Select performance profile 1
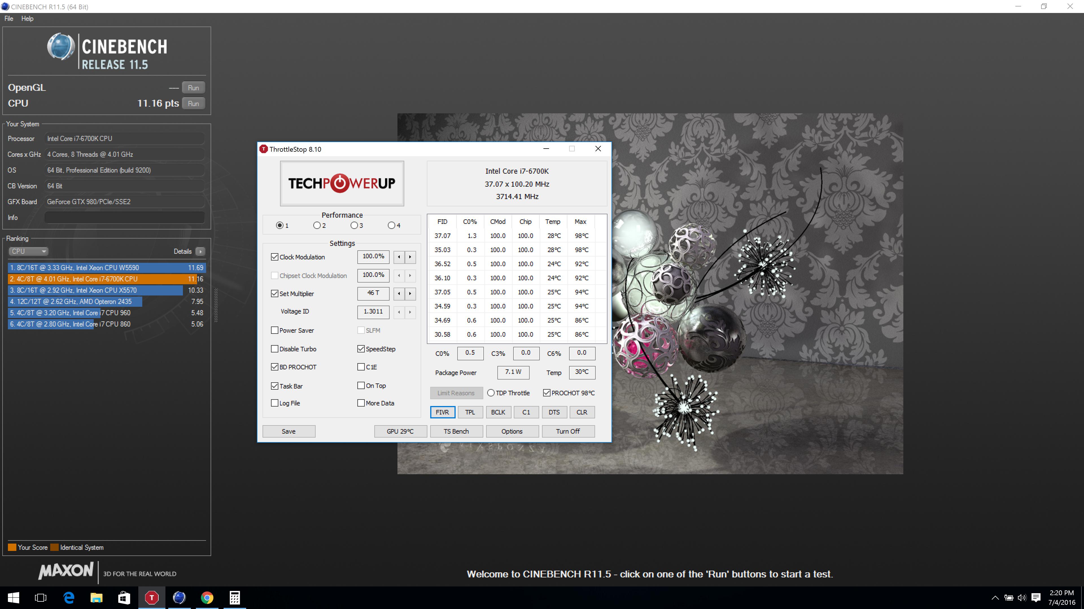 [279, 225]
